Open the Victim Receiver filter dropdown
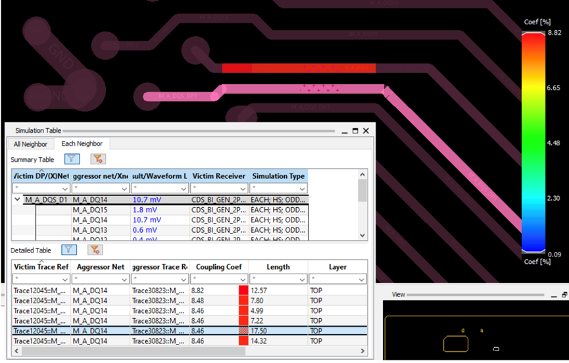569x363 pixels. pos(243,189)
